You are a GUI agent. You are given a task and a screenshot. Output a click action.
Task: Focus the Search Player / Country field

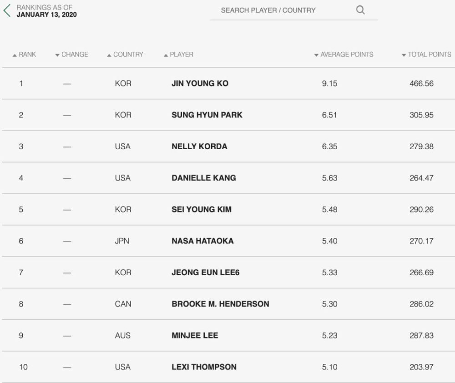coord(293,10)
